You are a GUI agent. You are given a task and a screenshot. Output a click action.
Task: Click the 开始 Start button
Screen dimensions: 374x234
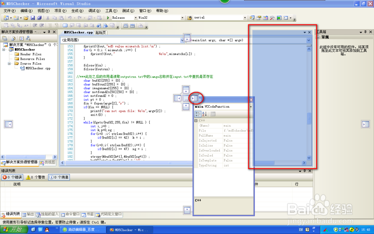[13, 230]
